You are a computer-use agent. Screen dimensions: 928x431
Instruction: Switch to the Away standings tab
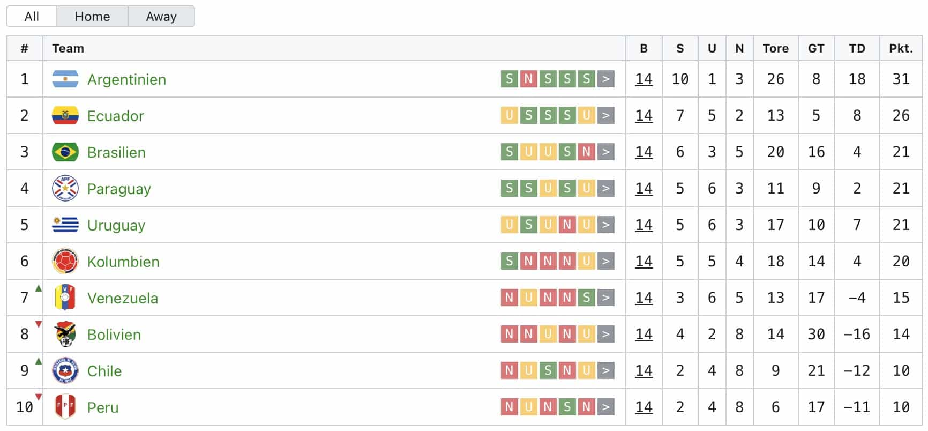161,17
